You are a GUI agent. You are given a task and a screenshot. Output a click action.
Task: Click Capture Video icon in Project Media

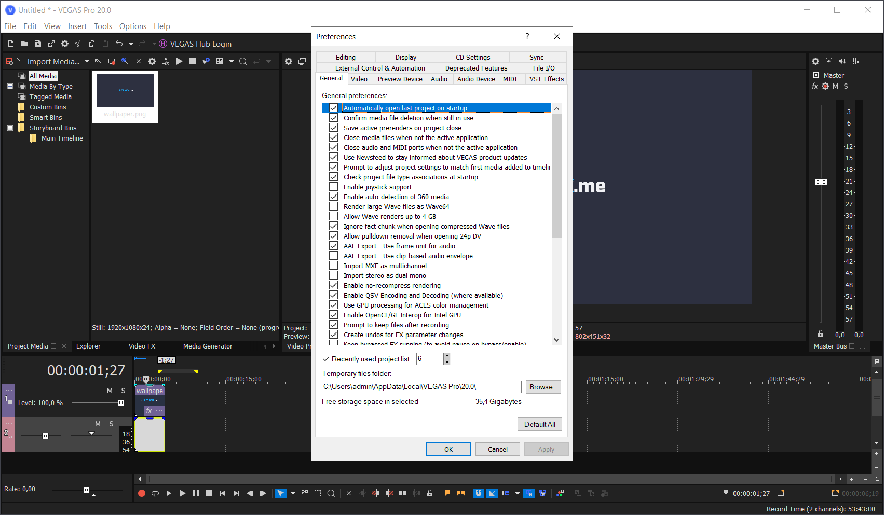pyautogui.click(x=112, y=61)
